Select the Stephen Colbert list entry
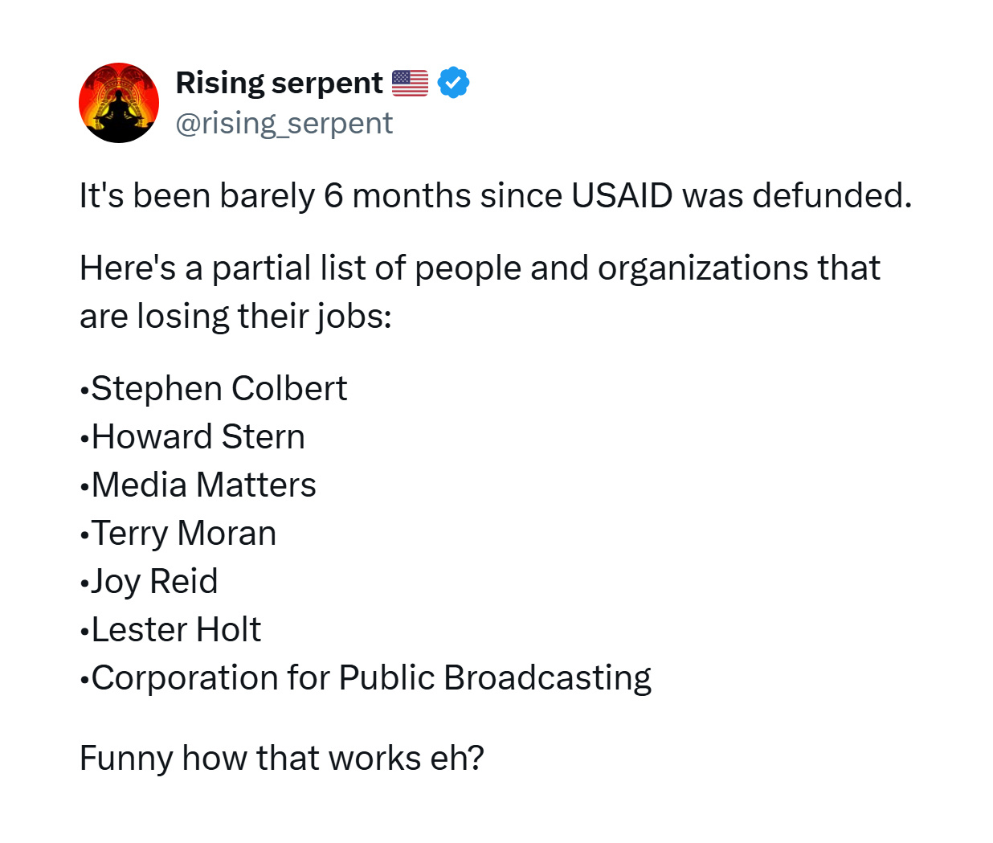The height and width of the screenshot is (843, 993). point(213,388)
